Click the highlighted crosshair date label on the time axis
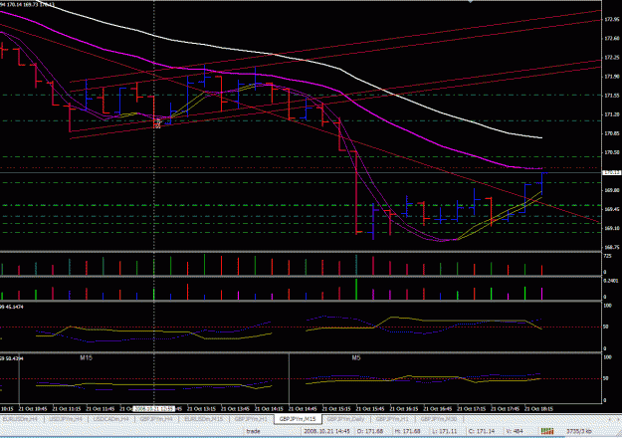The width and height of the screenshot is (622, 438). [x=153, y=409]
